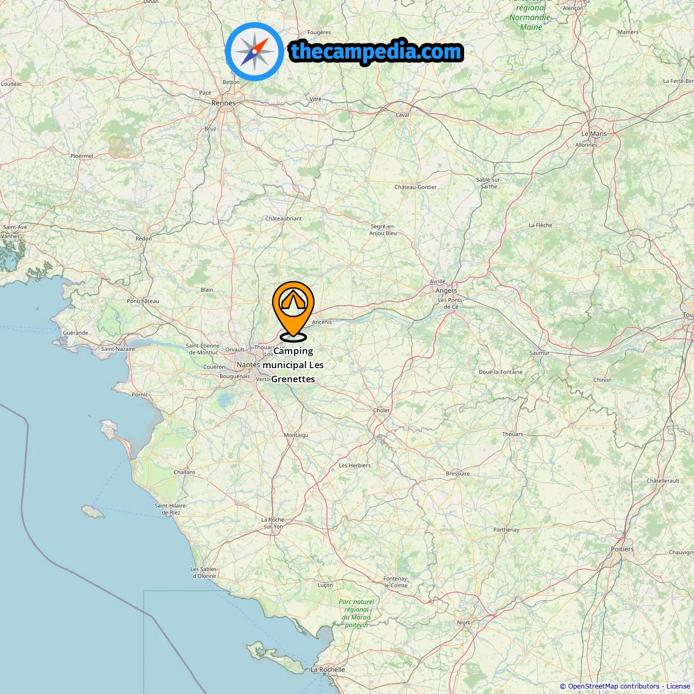Click the Châteaubriant town label

[284, 219]
